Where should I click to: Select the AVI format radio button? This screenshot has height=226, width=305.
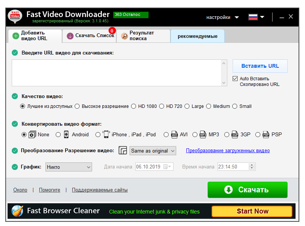[x=166, y=134]
